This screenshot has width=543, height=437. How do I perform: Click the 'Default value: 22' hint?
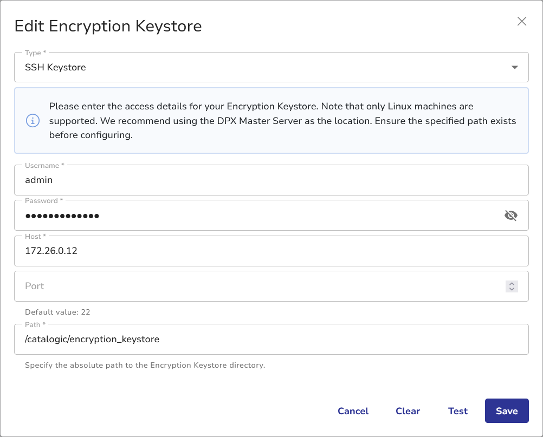(56, 312)
